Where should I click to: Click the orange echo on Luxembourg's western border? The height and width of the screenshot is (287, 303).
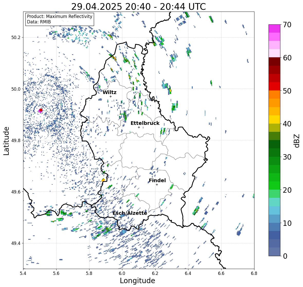(x=103, y=180)
